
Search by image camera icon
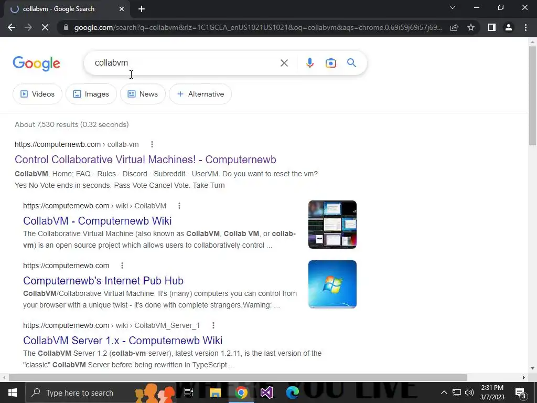coord(331,63)
